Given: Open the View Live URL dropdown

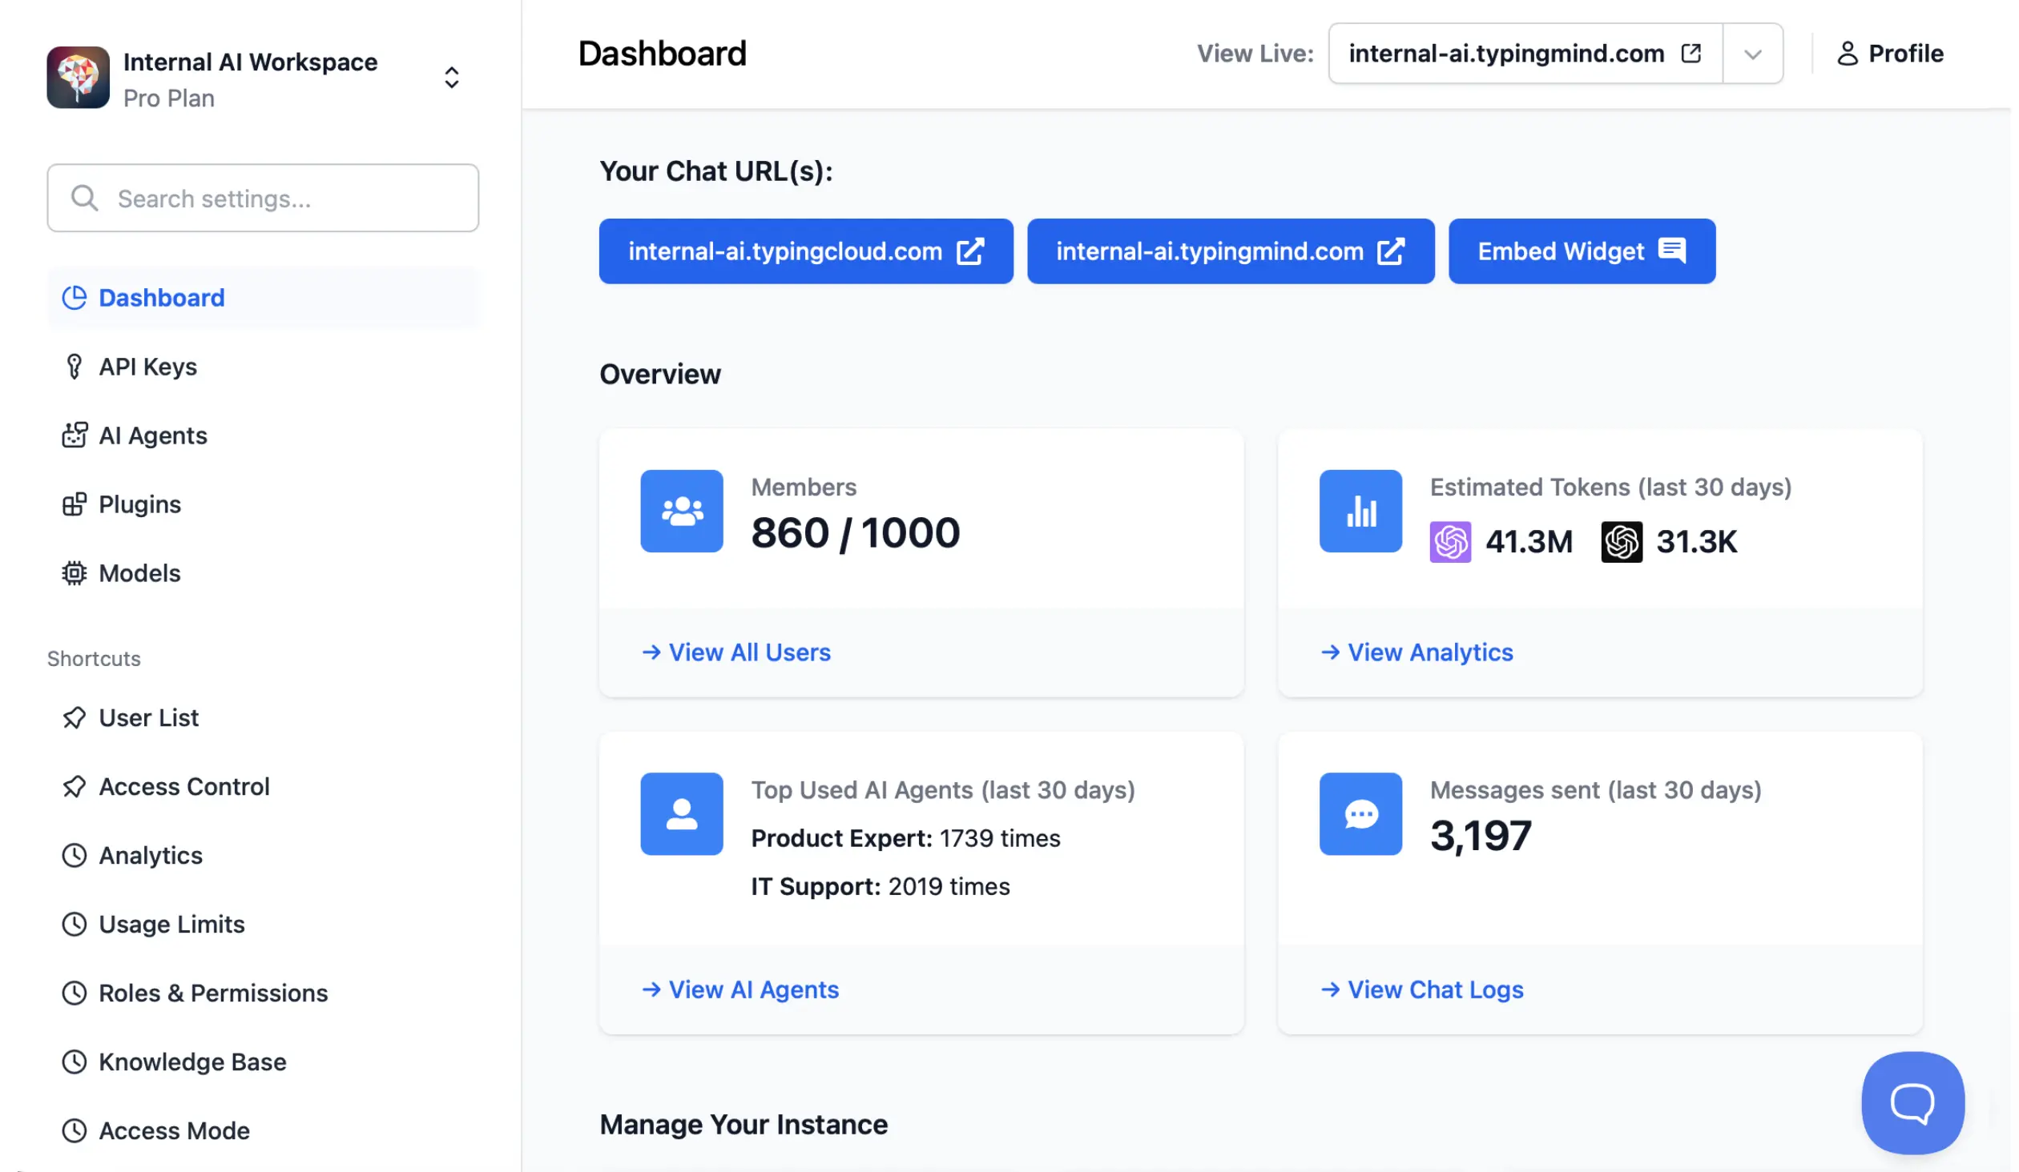Looking at the screenshot, I should coord(1752,53).
